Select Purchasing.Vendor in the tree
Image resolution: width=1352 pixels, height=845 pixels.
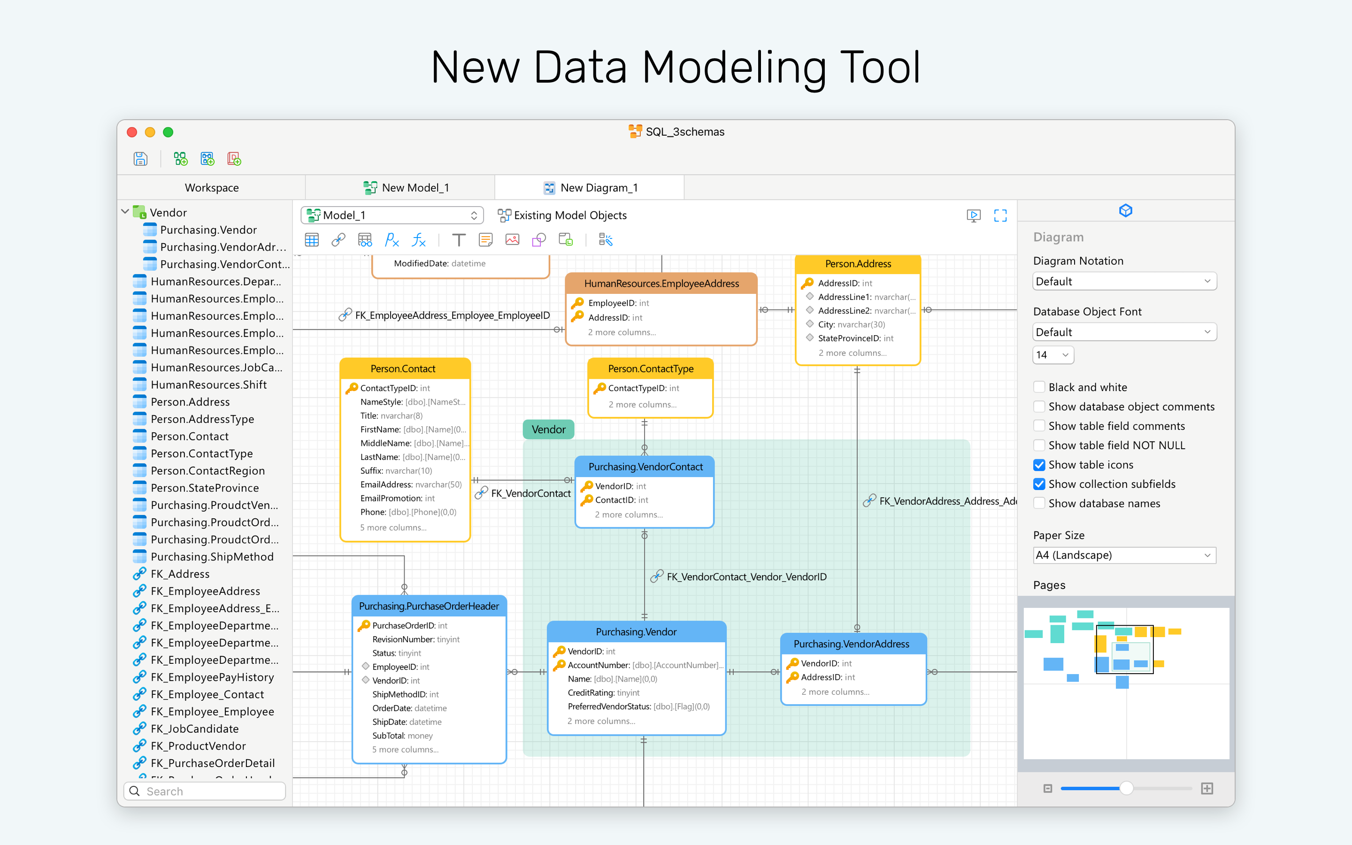pos(208,230)
